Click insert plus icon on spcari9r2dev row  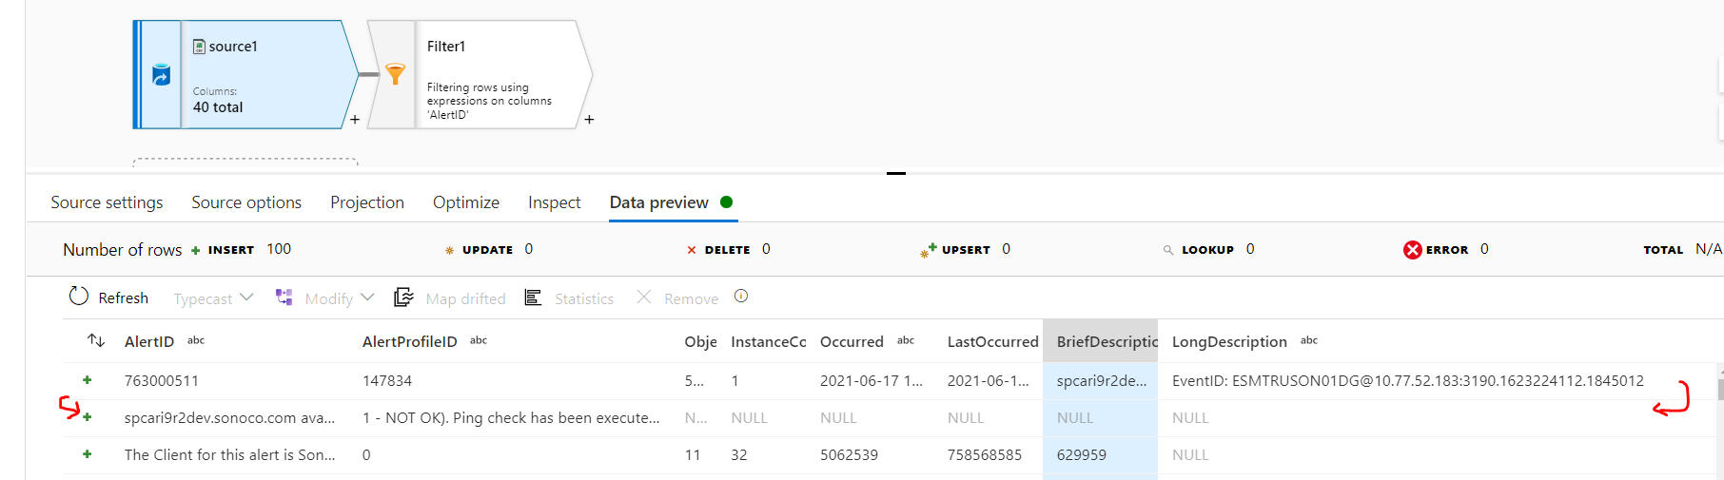pyautogui.click(x=88, y=416)
